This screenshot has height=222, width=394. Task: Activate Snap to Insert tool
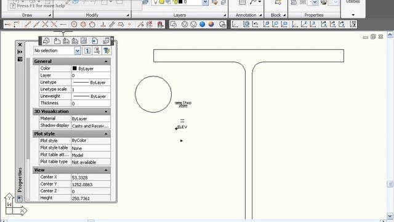(x=121, y=25)
